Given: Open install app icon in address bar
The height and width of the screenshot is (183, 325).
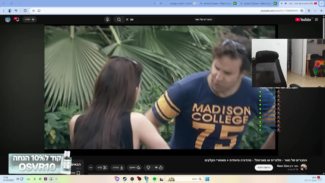Looking at the screenshot, I should click(x=39, y=11).
